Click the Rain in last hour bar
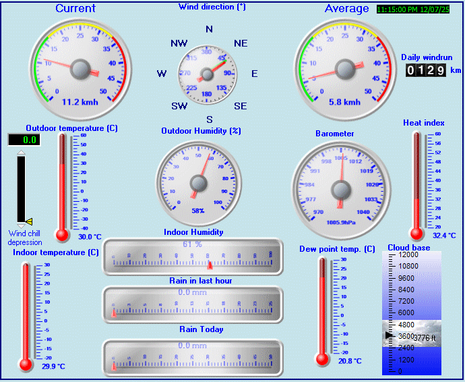This screenshot has width=465, height=382. coord(193,305)
